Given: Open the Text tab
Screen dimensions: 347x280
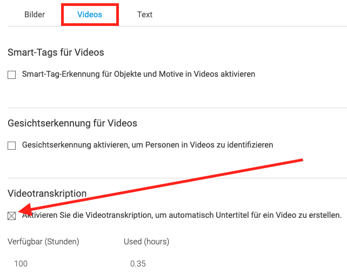Looking at the screenshot, I should (x=145, y=15).
